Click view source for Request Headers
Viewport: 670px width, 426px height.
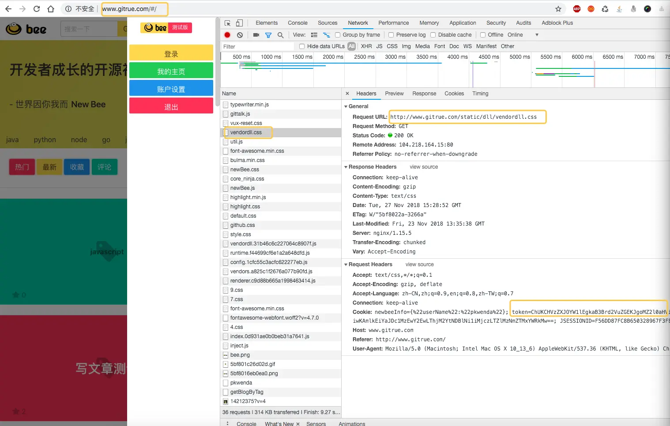419,264
